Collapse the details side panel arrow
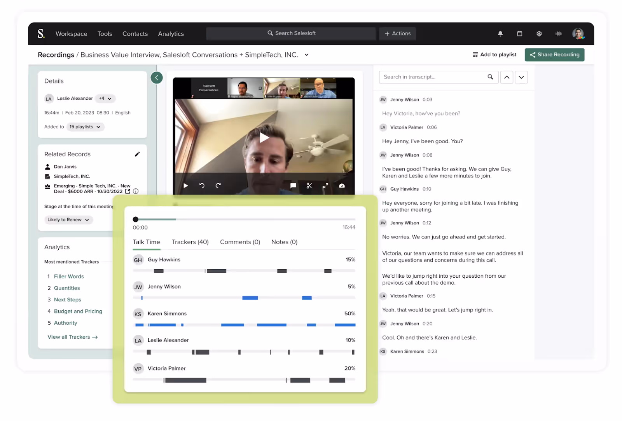The width and height of the screenshot is (622, 421). click(157, 78)
